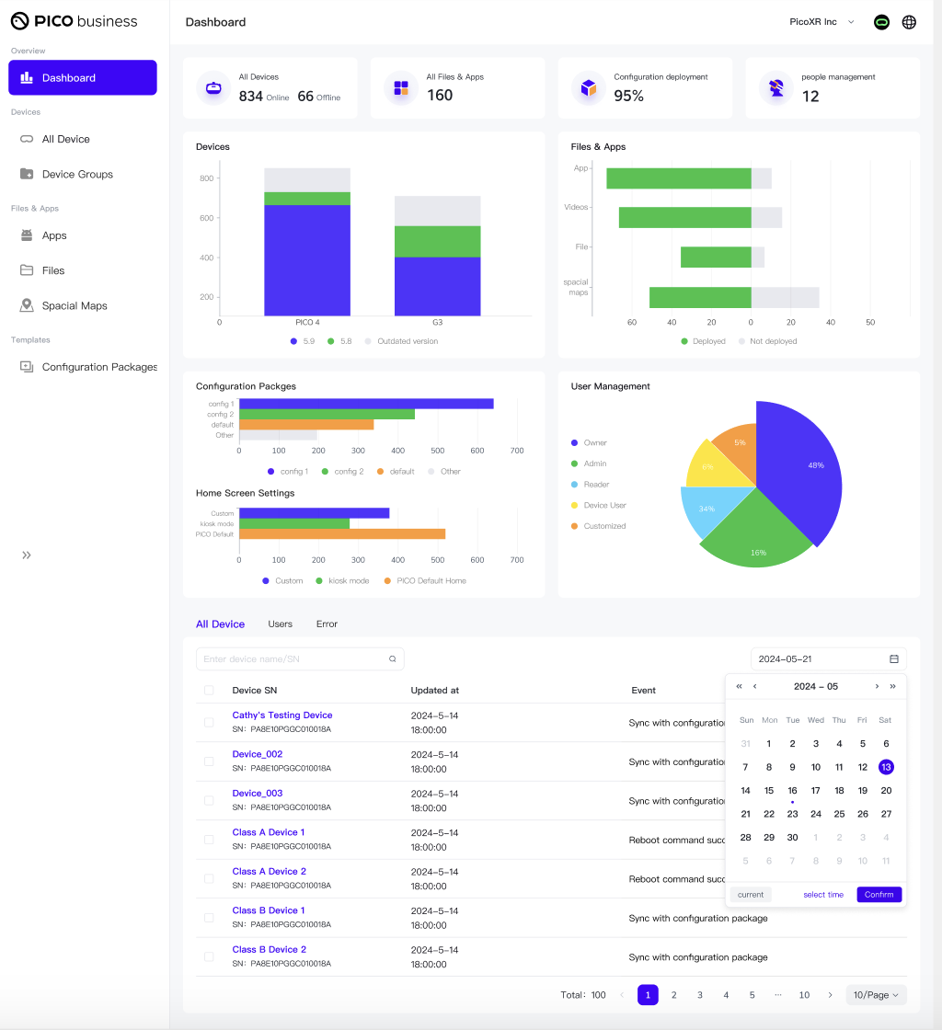Toggle the Outdated version legend swatch
Viewport: 942px width, 1030px height.
click(x=368, y=341)
